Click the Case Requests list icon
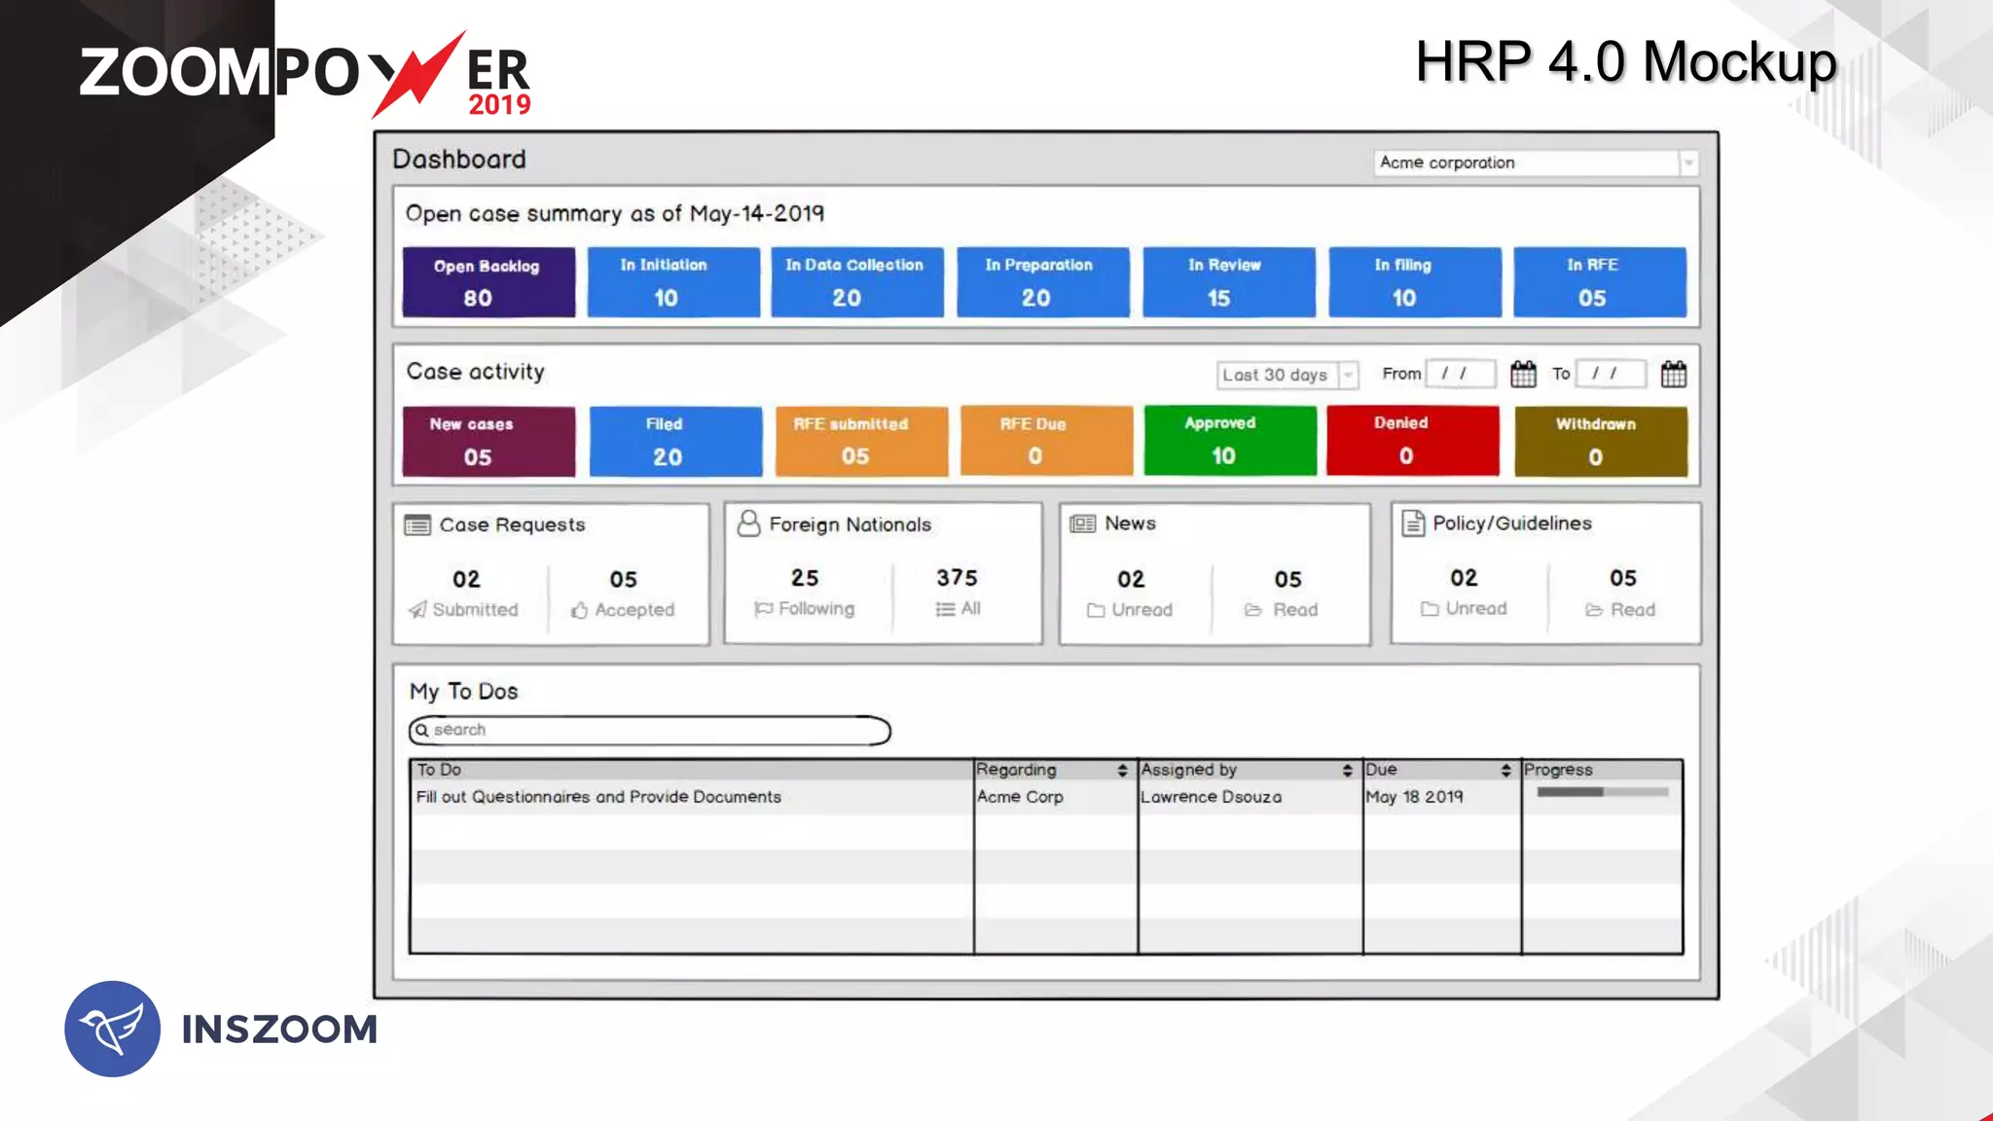Image resolution: width=1993 pixels, height=1121 pixels. click(417, 525)
